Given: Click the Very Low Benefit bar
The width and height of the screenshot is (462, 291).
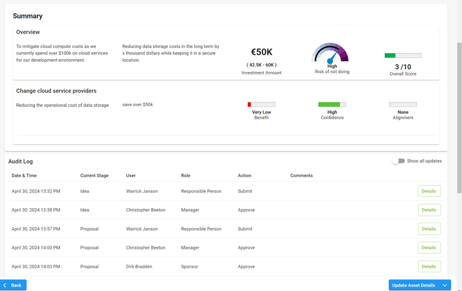Looking at the screenshot, I should tap(261, 104).
